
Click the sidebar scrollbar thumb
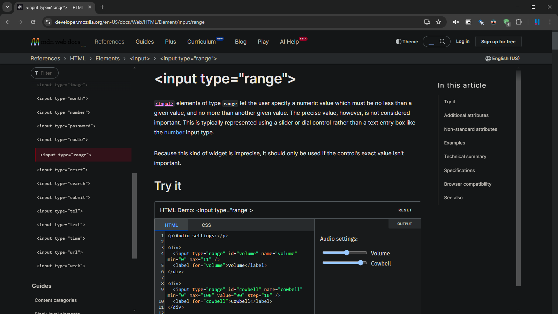click(x=135, y=216)
